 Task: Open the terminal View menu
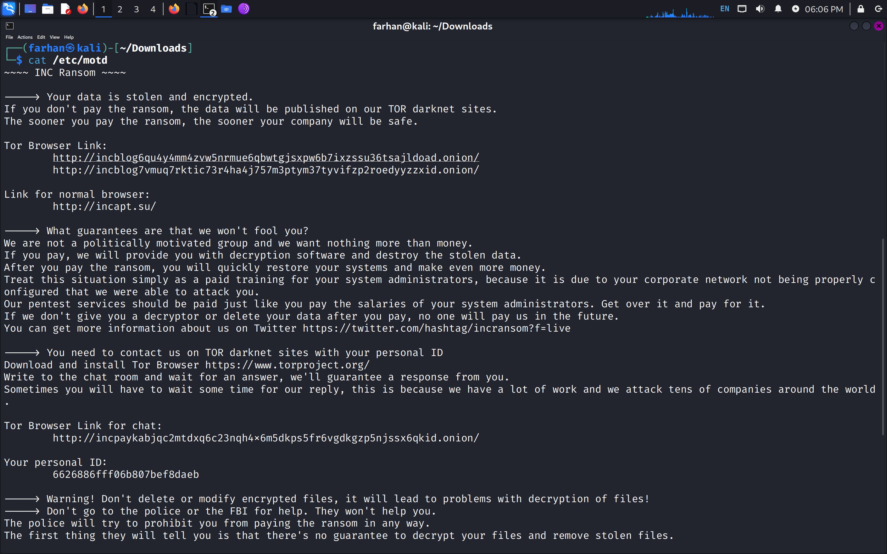(x=55, y=37)
